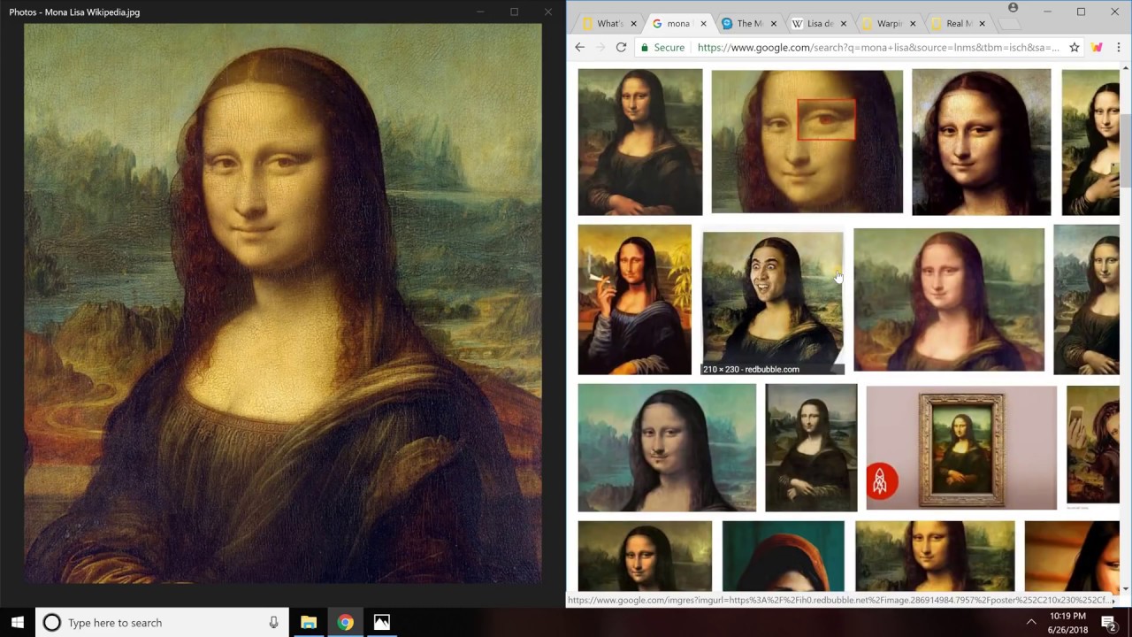The image size is (1132, 637).
Task: Open the smoking Mona Lisa thumbnail
Action: pyautogui.click(x=635, y=299)
